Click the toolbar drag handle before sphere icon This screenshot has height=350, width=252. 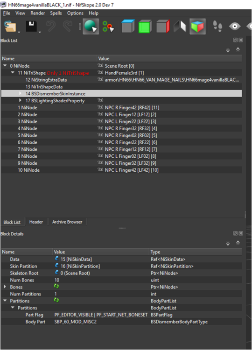[x=80, y=26]
